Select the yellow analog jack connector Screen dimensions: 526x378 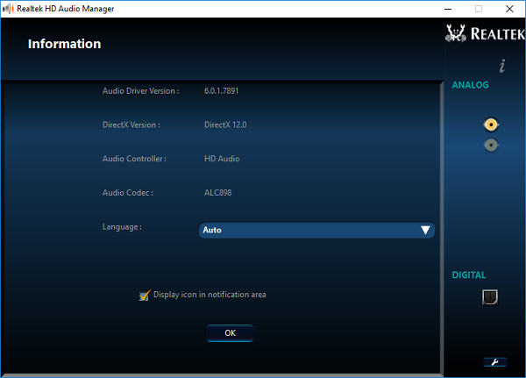(491, 125)
